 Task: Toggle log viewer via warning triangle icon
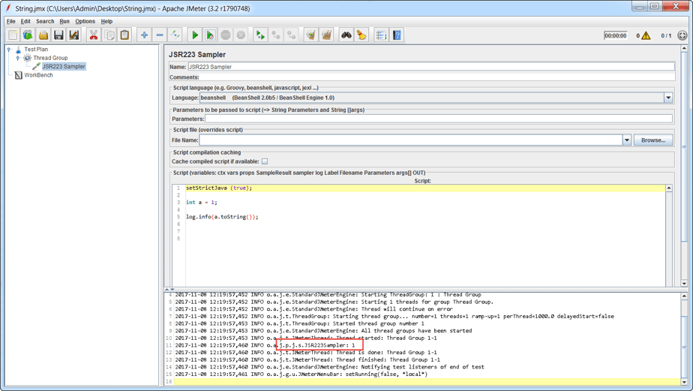[x=646, y=35]
